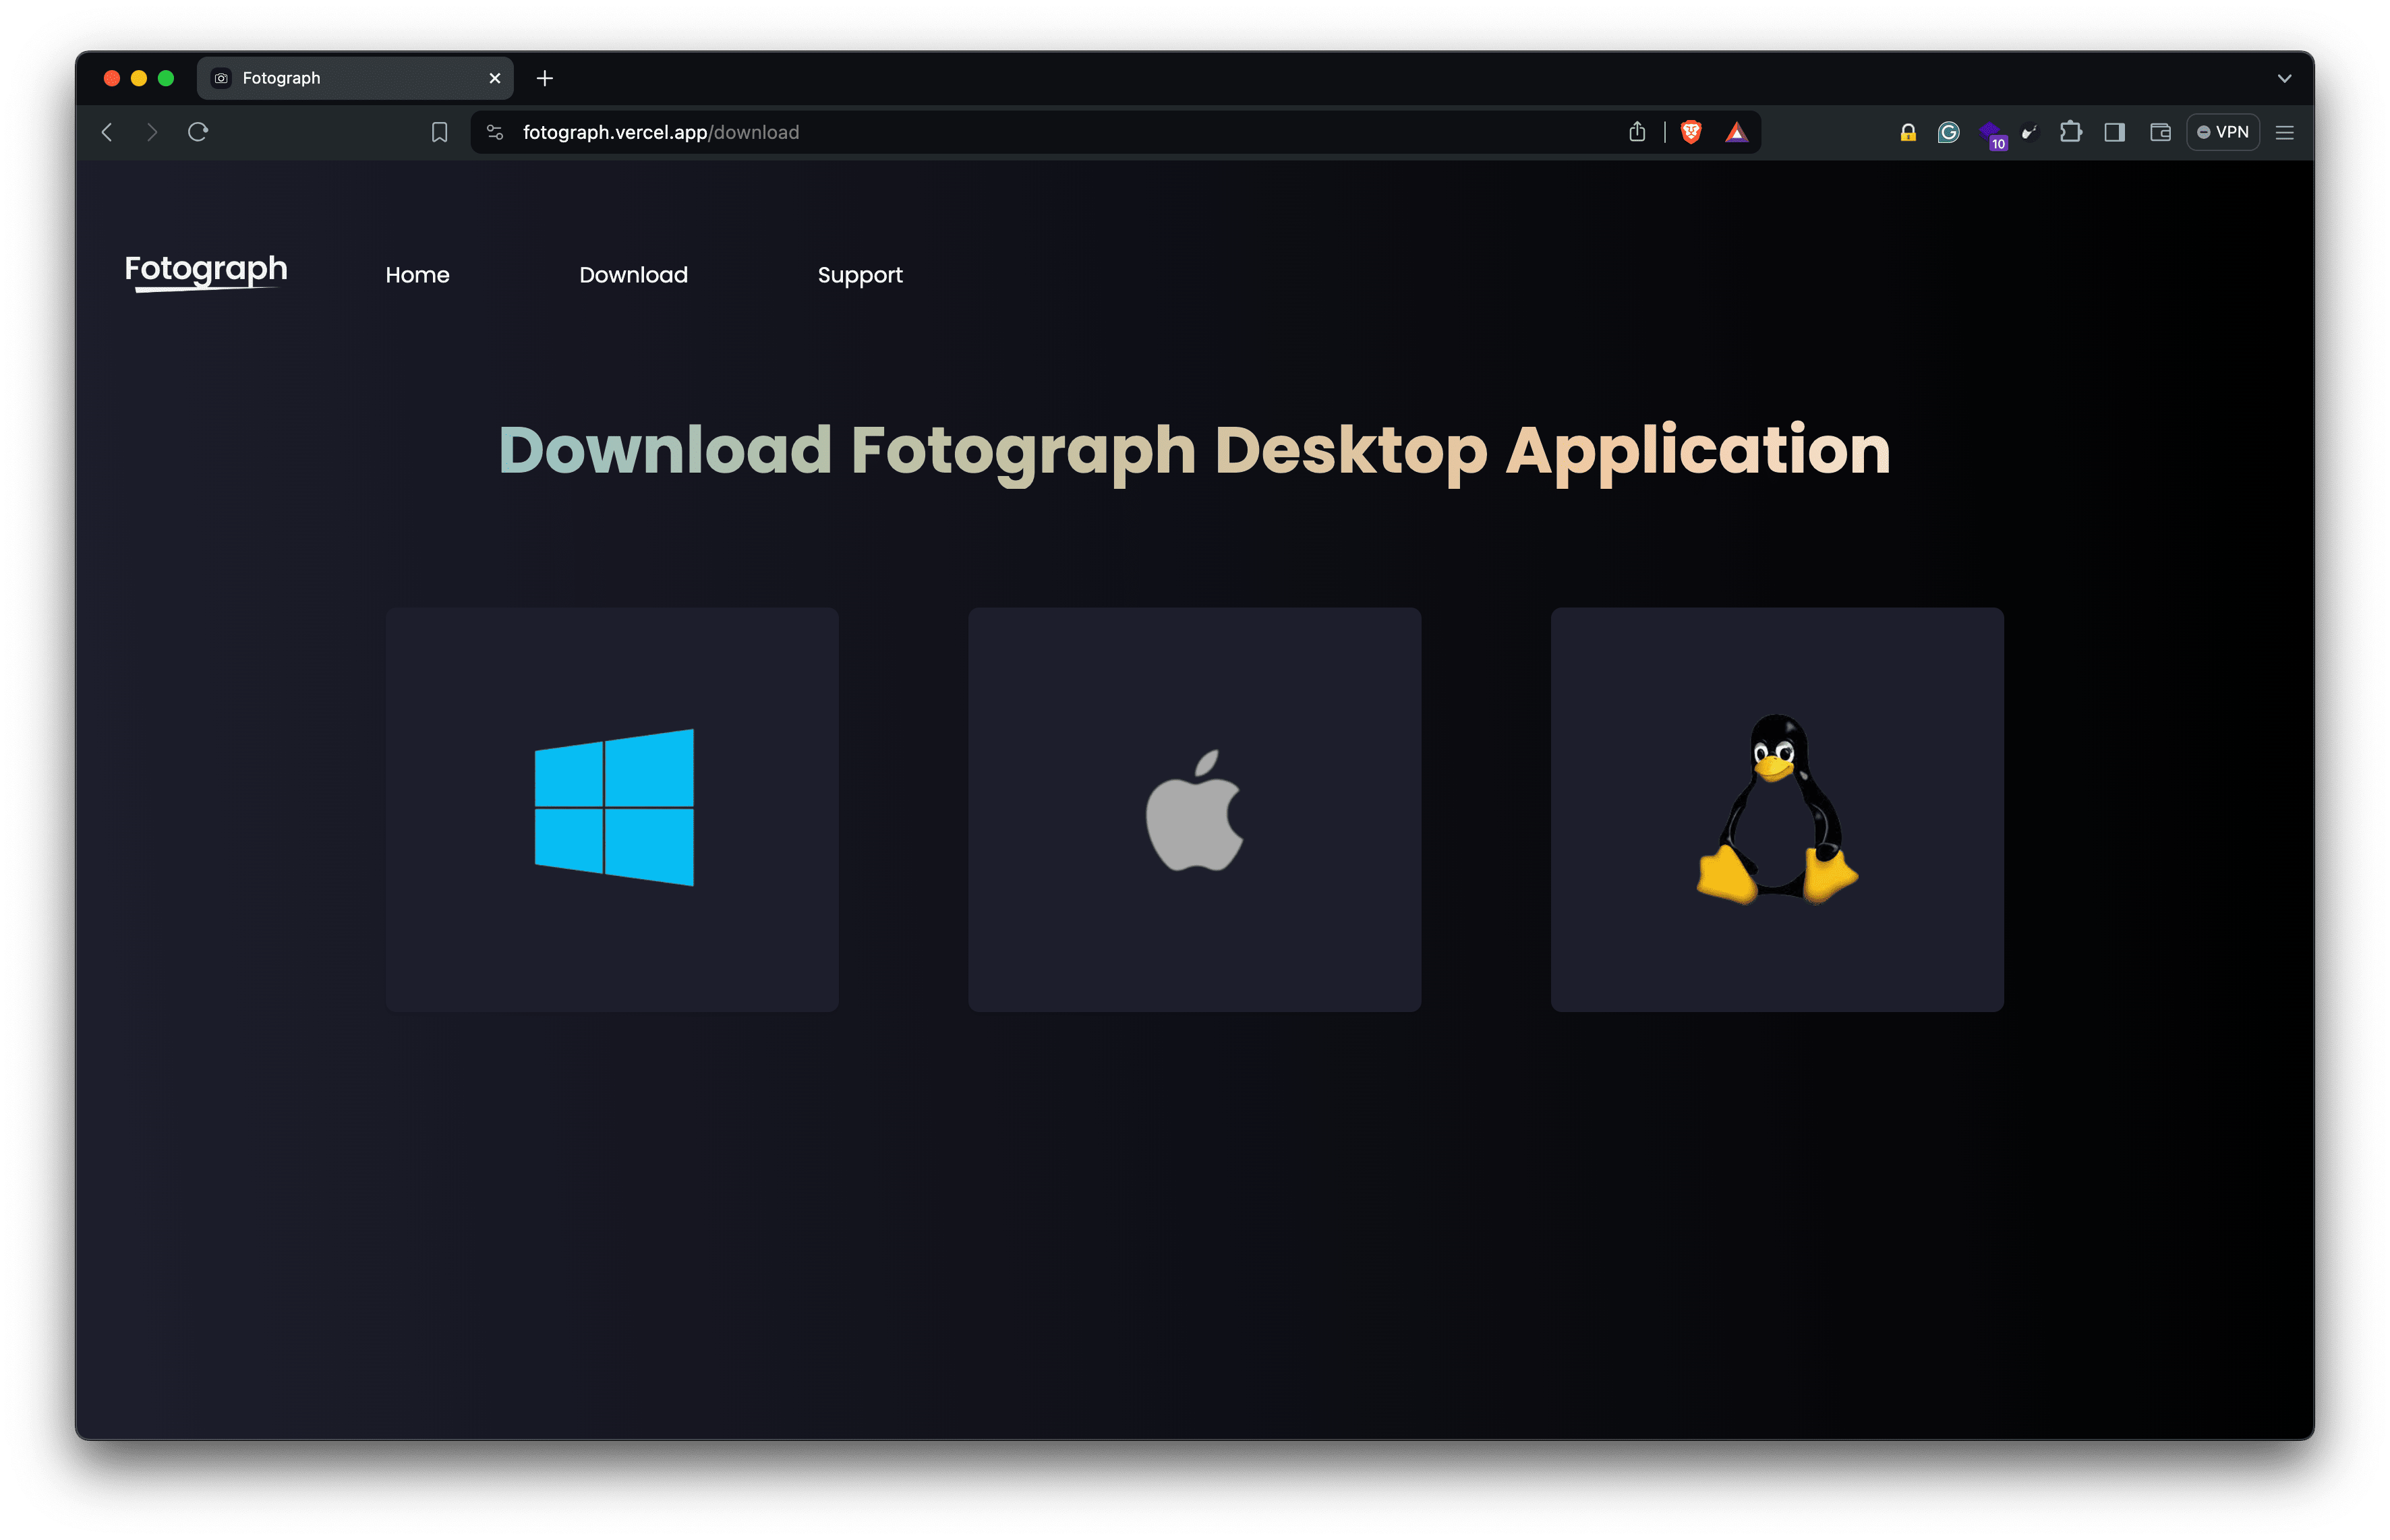Share this page via the share icon
Viewport: 2390px width, 1540px height.
pos(1637,132)
